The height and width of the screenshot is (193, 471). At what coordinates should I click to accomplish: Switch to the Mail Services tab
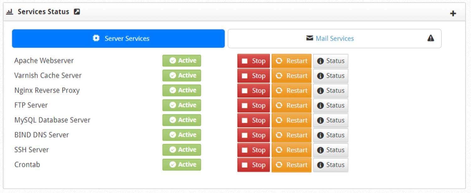334,38
